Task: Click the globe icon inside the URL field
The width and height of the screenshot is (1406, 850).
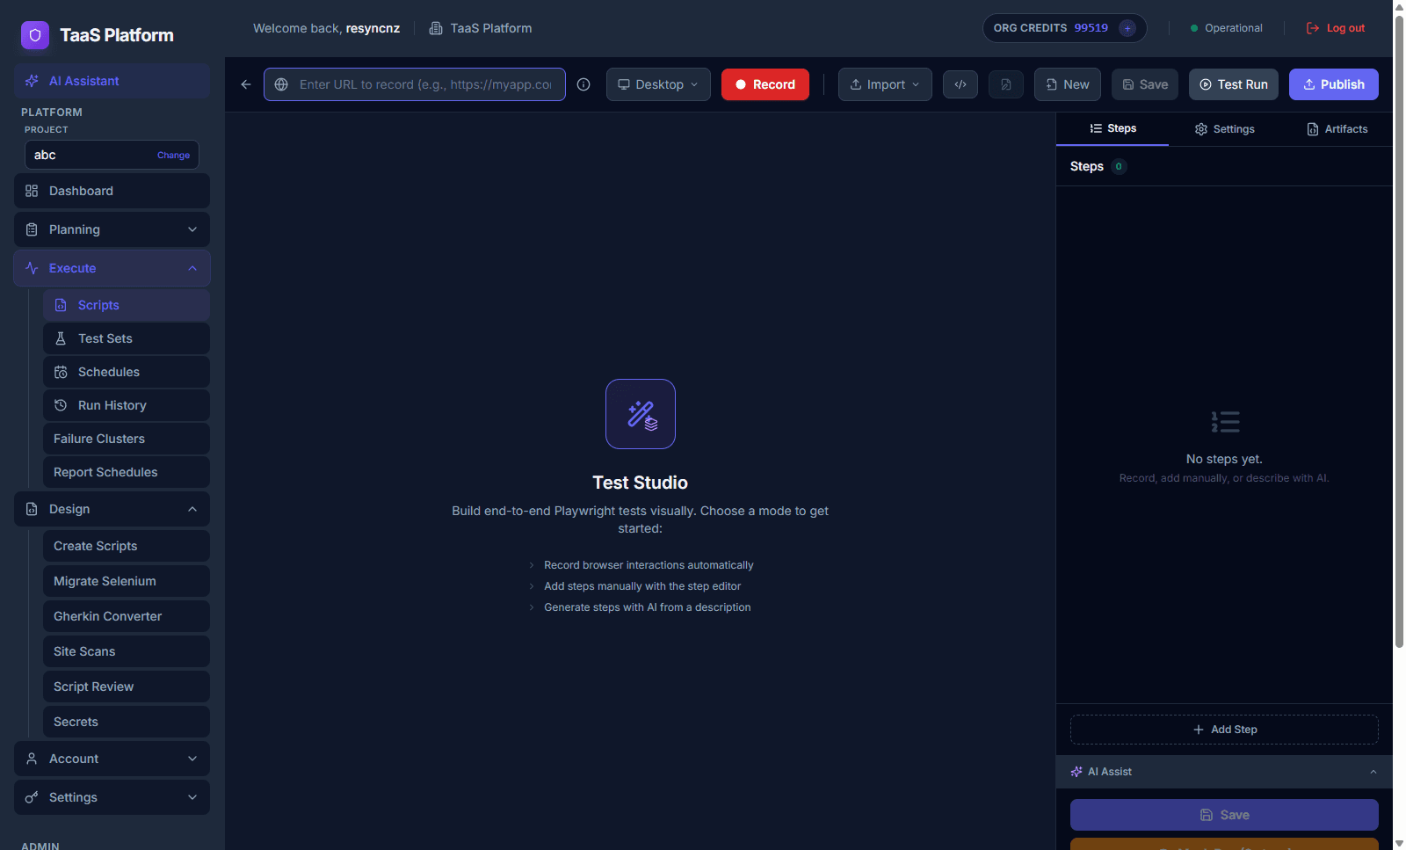Action: click(x=281, y=84)
